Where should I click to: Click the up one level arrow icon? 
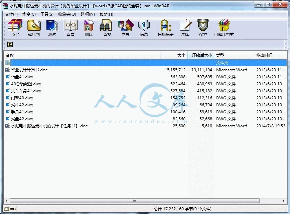(x=10, y=44)
